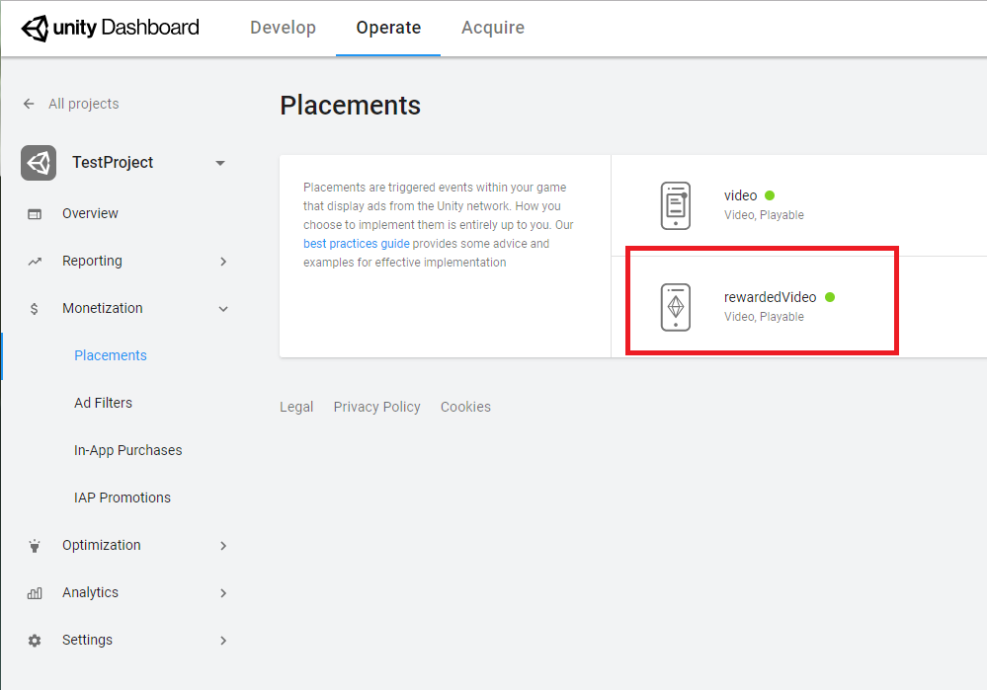Select the Operate tab

pos(388,28)
